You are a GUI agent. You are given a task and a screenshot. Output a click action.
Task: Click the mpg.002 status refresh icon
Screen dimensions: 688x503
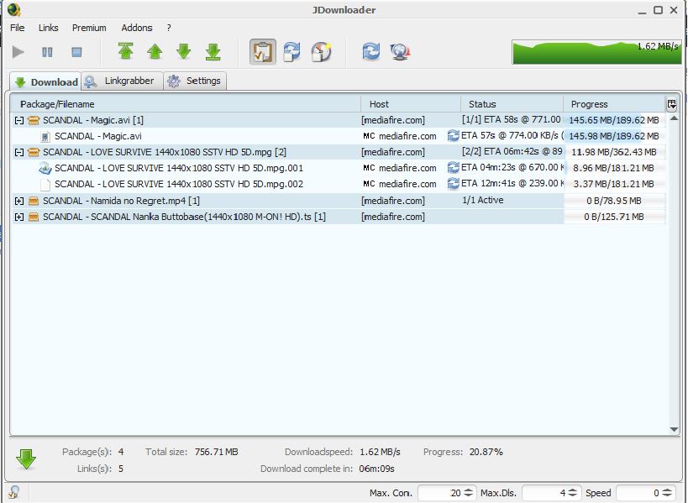pos(453,183)
